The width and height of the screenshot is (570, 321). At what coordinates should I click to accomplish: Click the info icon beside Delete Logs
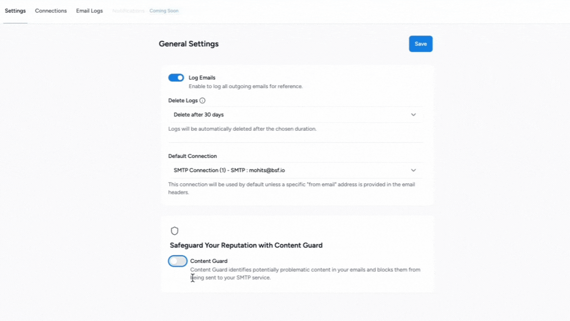[x=202, y=101]
